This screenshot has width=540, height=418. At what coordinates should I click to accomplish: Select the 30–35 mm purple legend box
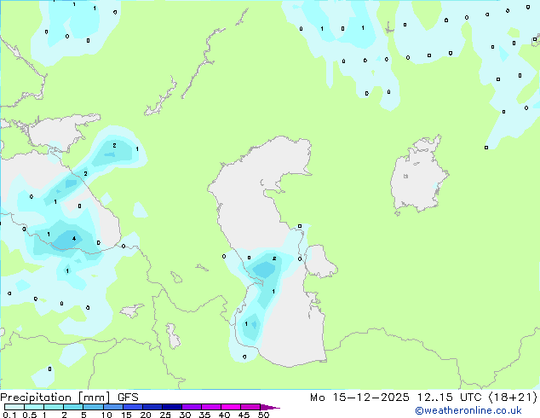point(192,407)
